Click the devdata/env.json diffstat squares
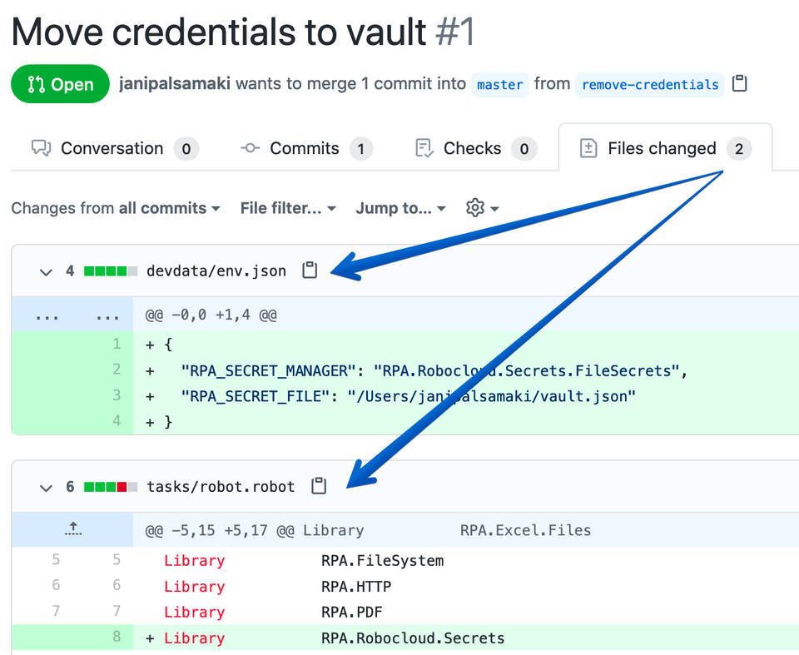 [110, 270]
